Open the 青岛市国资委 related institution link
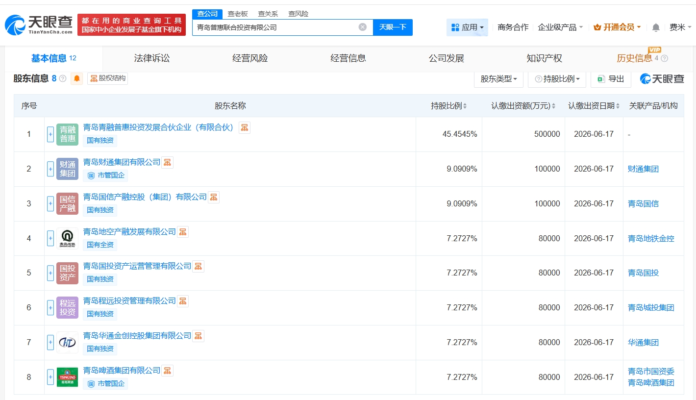Screen dimensions: 696x400 pos(651,372)
